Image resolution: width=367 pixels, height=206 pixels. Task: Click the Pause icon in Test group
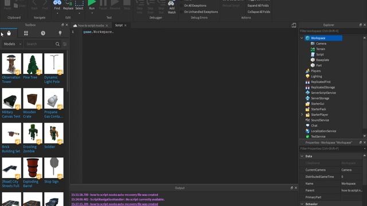click(103, 3)
